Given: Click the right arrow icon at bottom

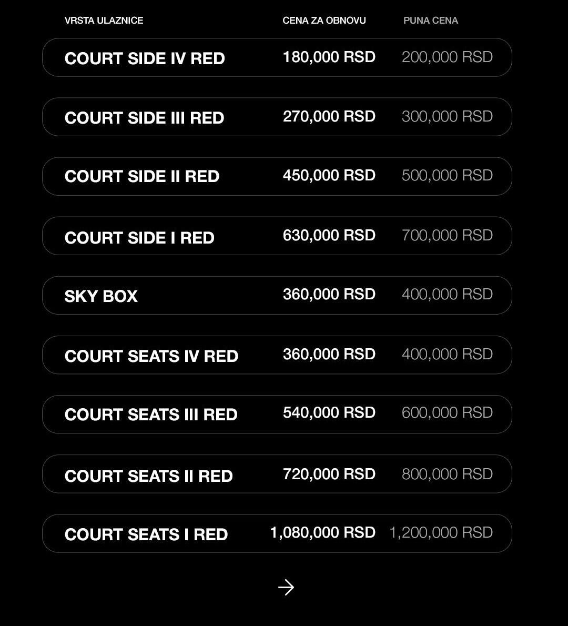Looking at the screenshot, I should point(286,587).
